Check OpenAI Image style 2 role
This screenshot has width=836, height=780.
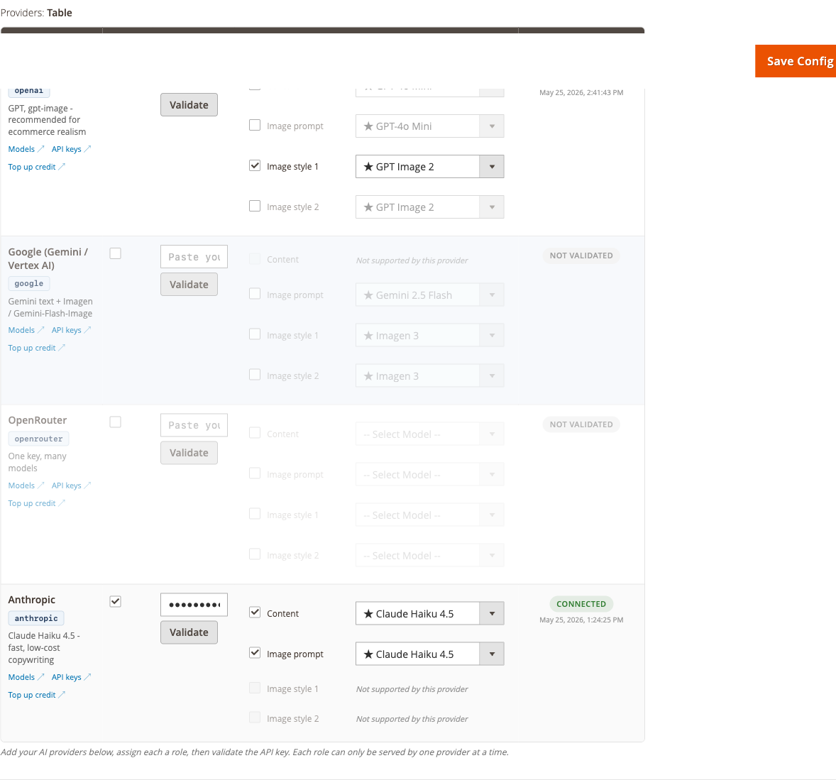coord(255,207)
